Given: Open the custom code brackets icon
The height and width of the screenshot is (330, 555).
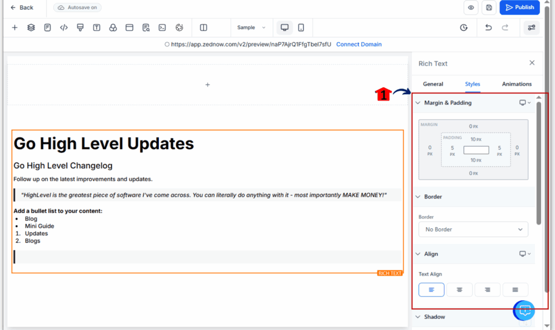Looking at the screenshot, I should click(64, 28).
